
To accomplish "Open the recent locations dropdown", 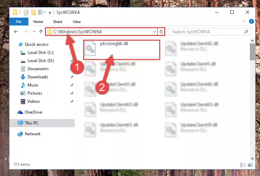I will point(34,31).
